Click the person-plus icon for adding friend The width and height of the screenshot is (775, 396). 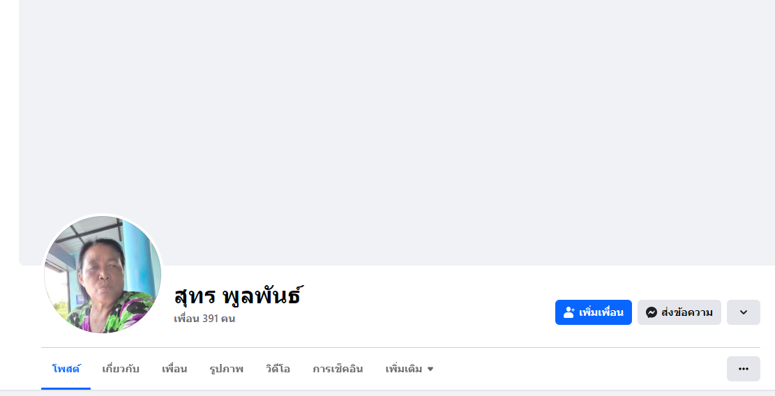click(569, 312)
